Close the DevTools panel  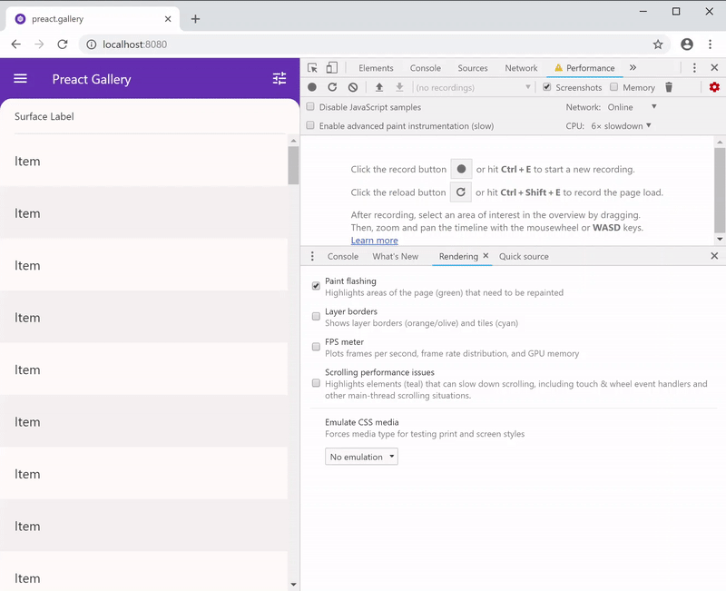pyautogui.click(x=714, y=67)
